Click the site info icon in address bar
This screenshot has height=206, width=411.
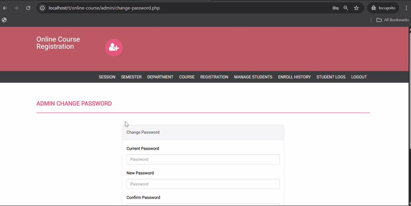(x=42, y=8)
